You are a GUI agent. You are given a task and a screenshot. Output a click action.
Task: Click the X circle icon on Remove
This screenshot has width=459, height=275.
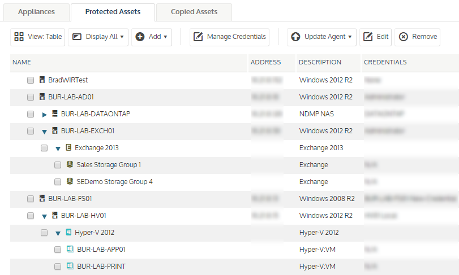pyautogui.click(x=404, y=37)
